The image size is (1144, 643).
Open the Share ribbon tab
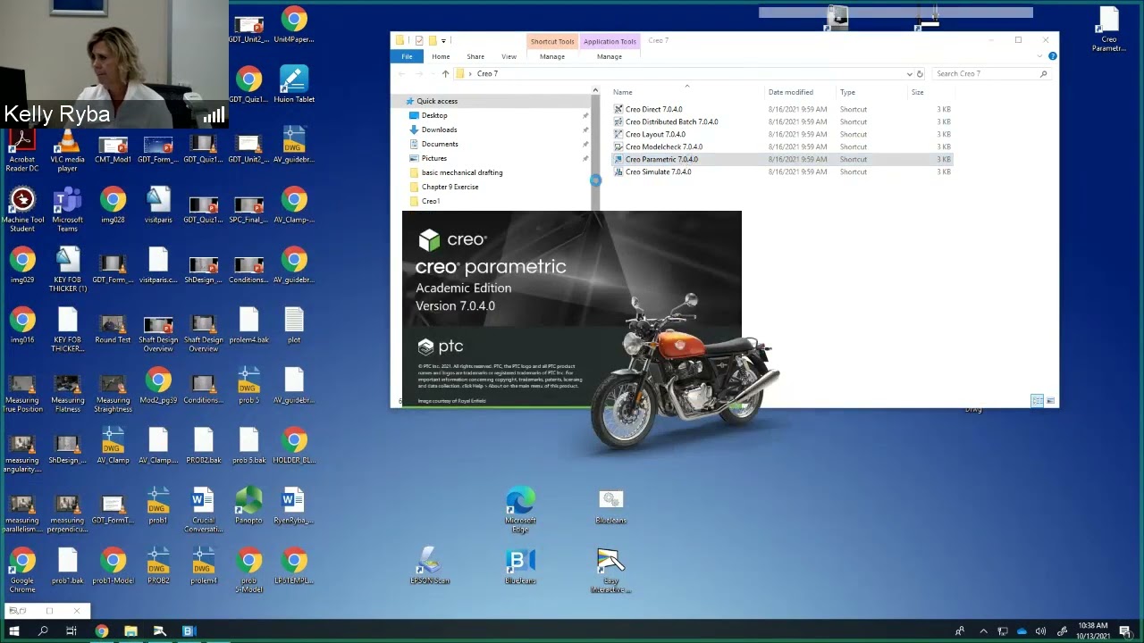pyautogui.click(x=475, y=56)
